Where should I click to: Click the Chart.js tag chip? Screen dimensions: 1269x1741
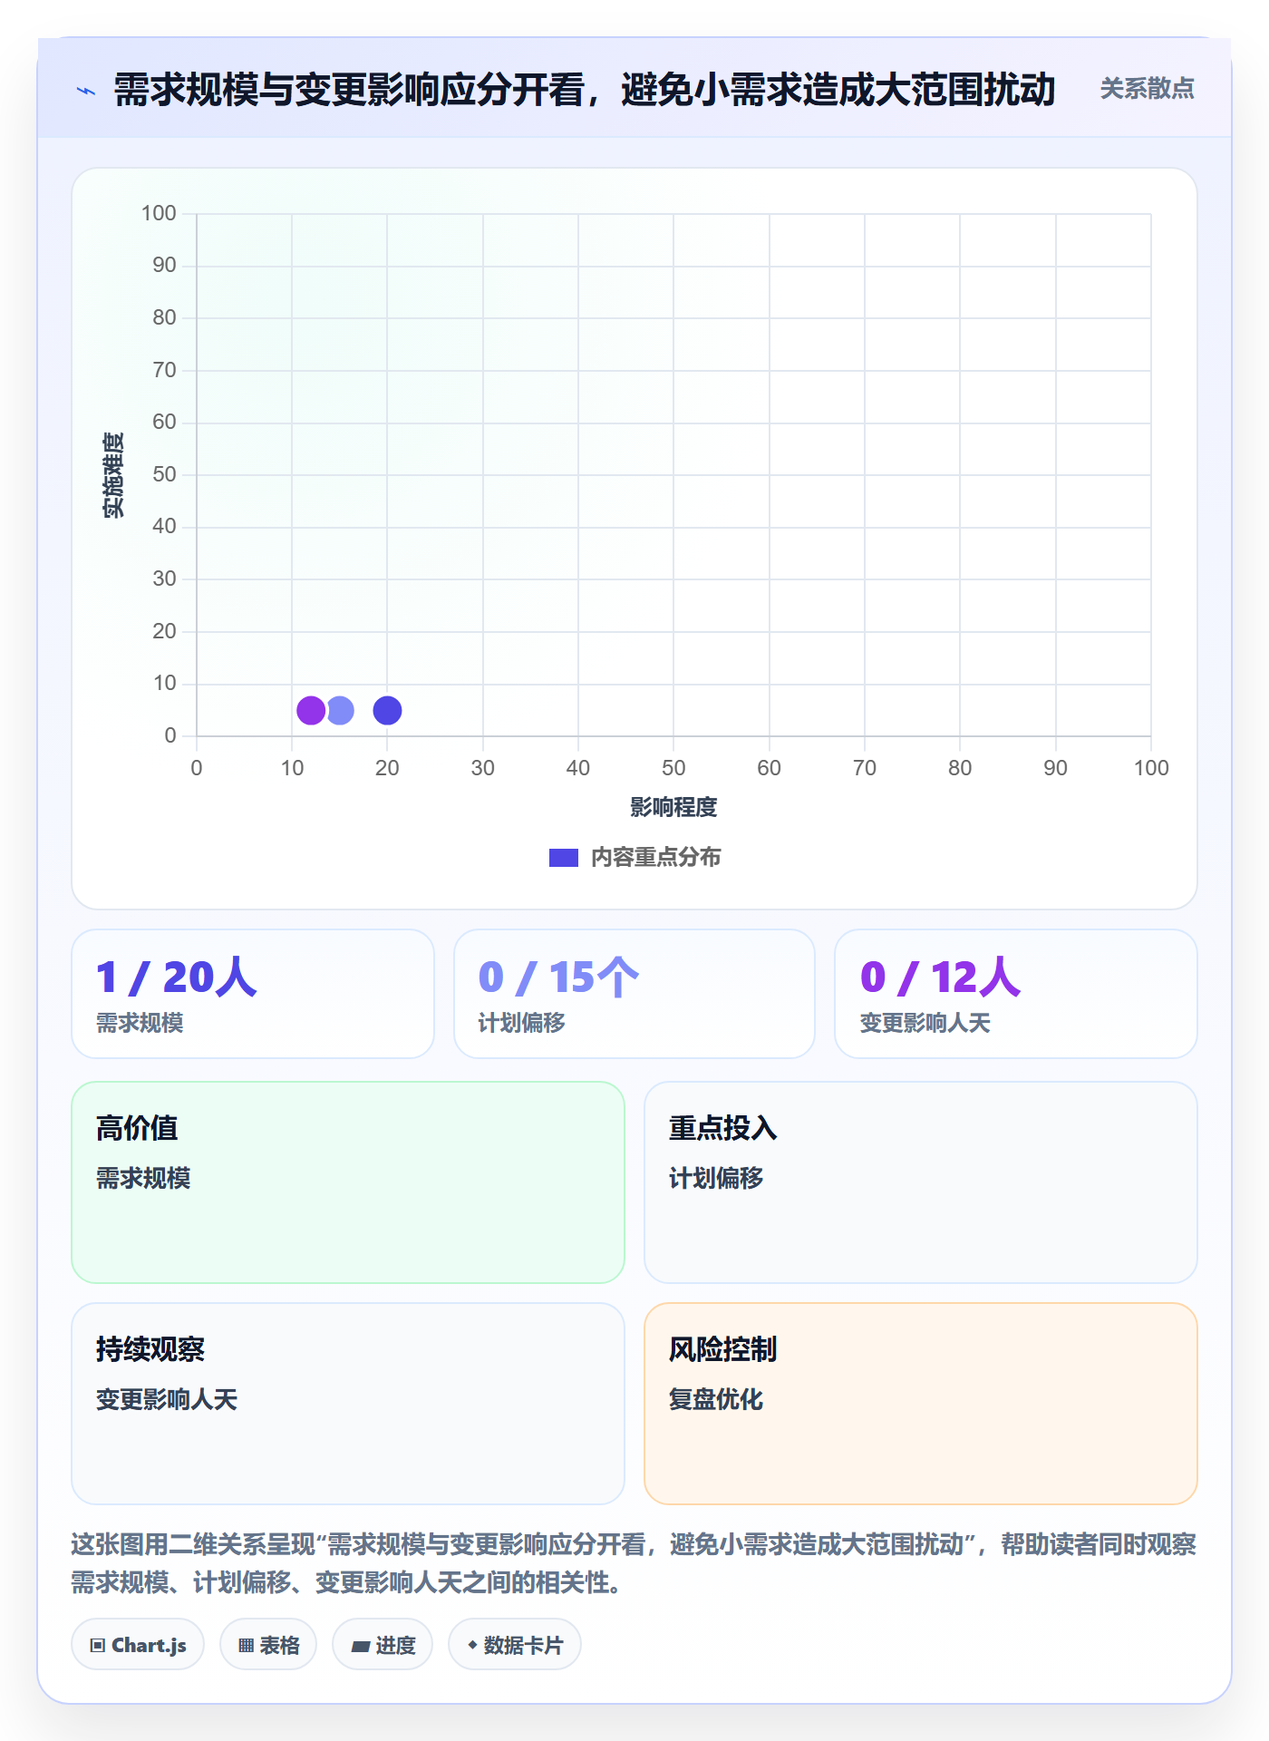(x=138, y=1645)
